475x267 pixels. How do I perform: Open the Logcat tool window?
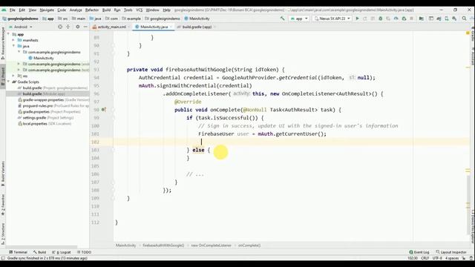[62, 252]
